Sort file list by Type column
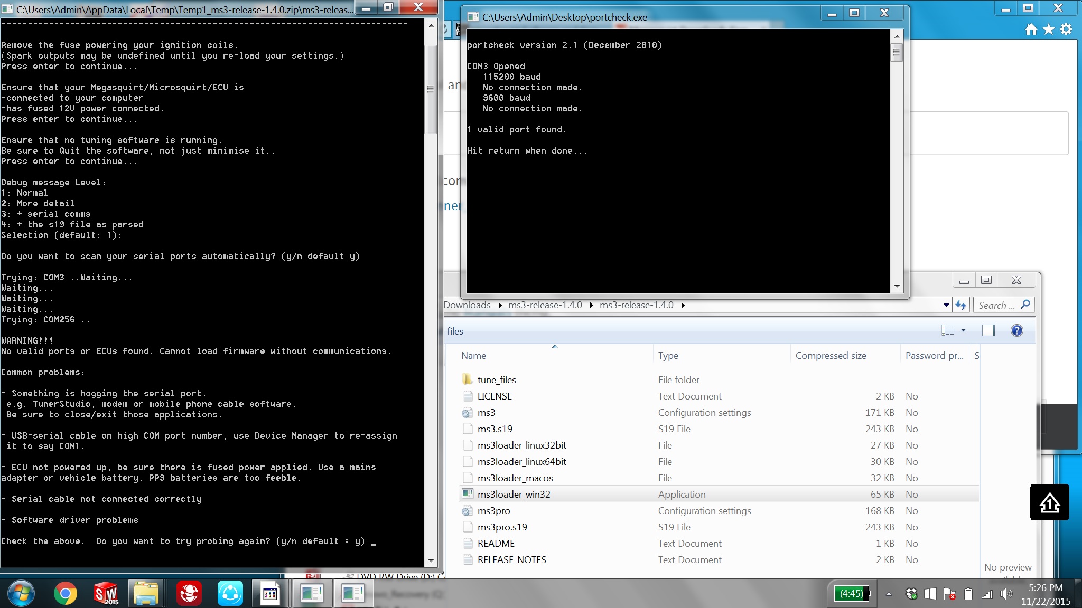The width and height of the screenshot is (1082, 608). [668, 356]
